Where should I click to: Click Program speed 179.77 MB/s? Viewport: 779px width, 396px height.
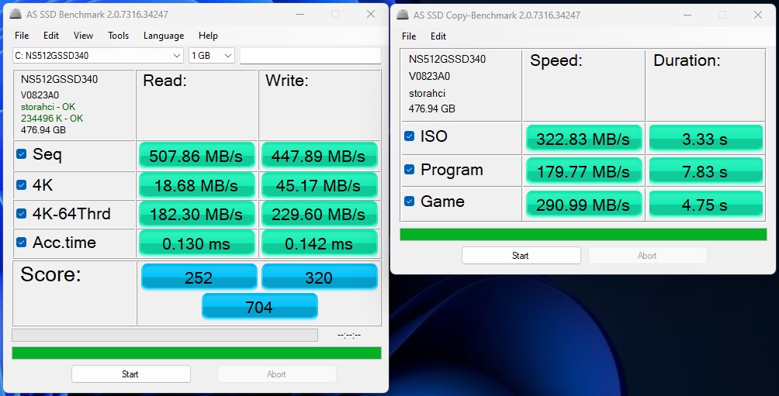[583, 171]
